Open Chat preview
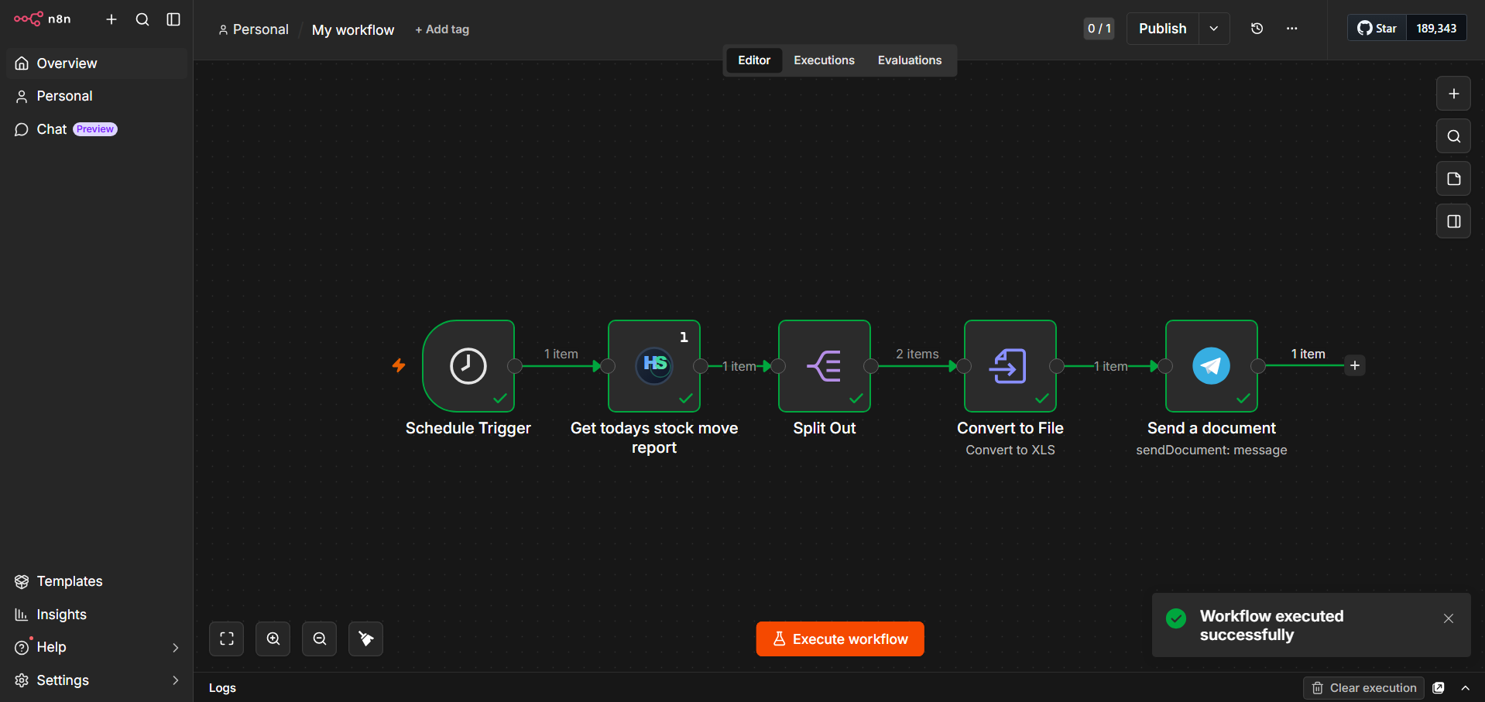This screenshot has width=1485, height=702. pos(97,129)
